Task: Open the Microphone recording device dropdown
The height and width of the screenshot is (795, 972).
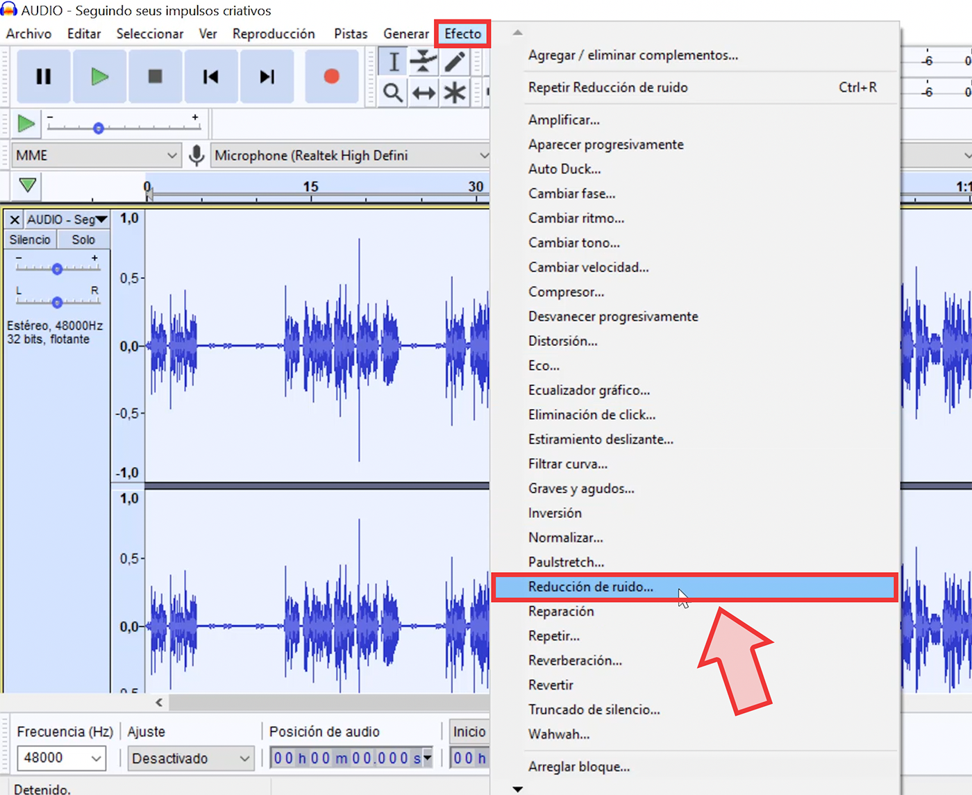Action: tap(351, 156)
